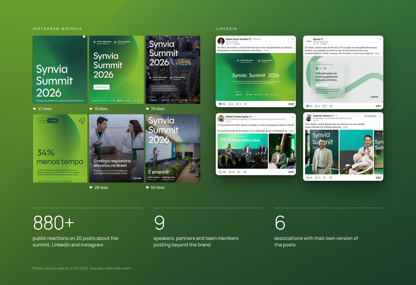Viewport: 416px width, 285px height.
Task: Expand 'mais' in Pedro Ducci Serafim's post text
Action: [x=266, y=50]
